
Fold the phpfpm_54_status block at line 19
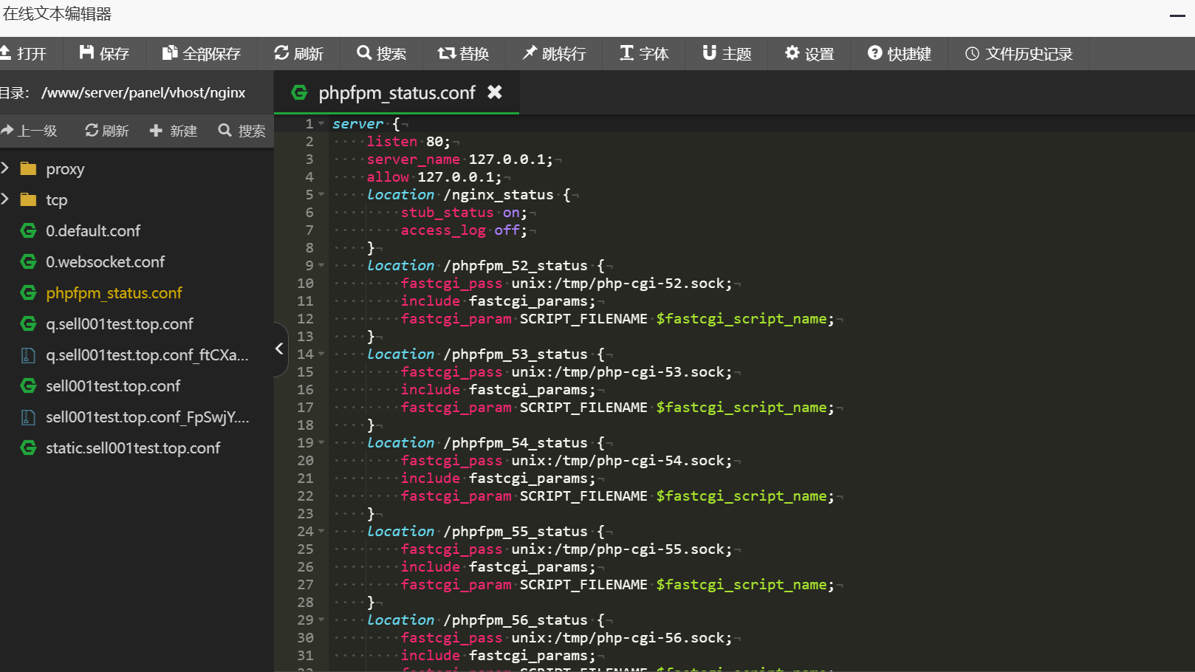point(321,443)
